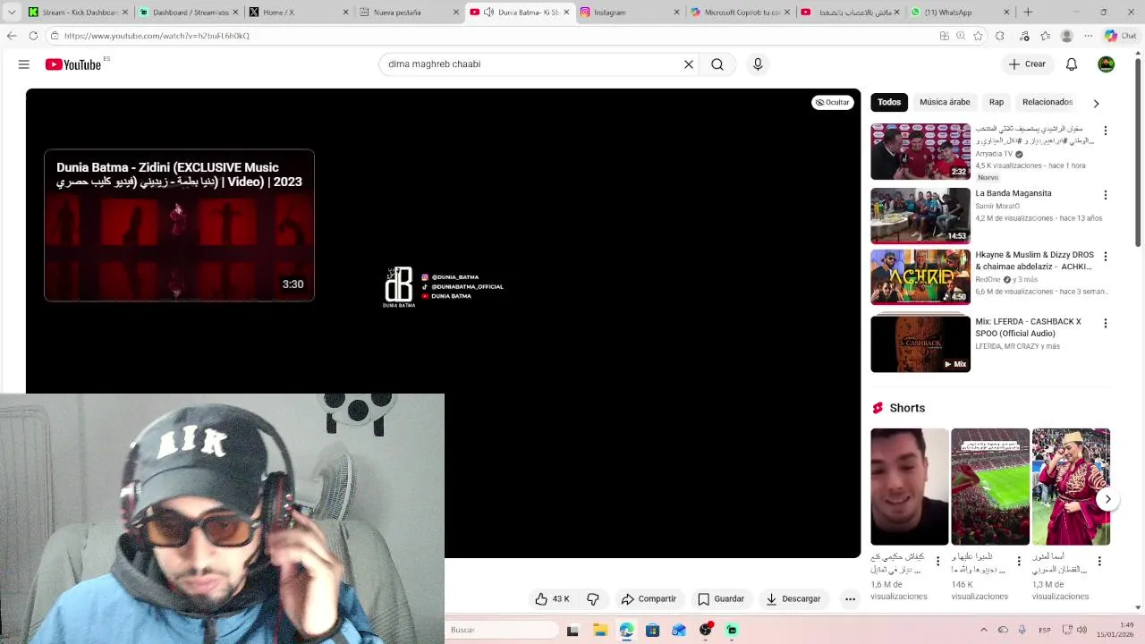Open Microsoft Store from the taskbar
This screenshot has height=644, width=1145.
(652, 631)
